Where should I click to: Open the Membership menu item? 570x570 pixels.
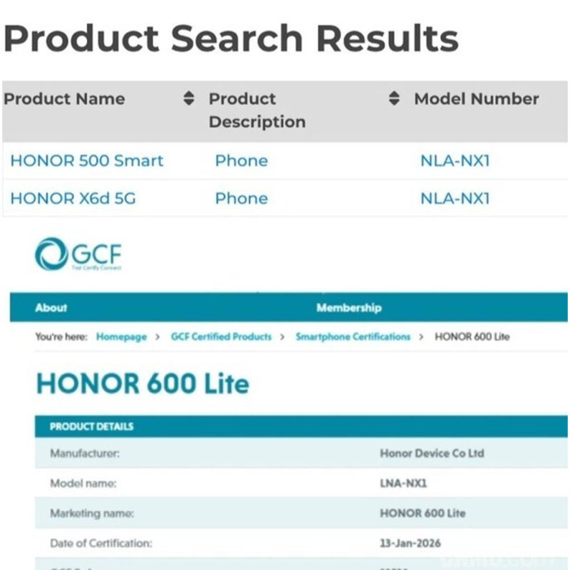[x=348, y=308]
